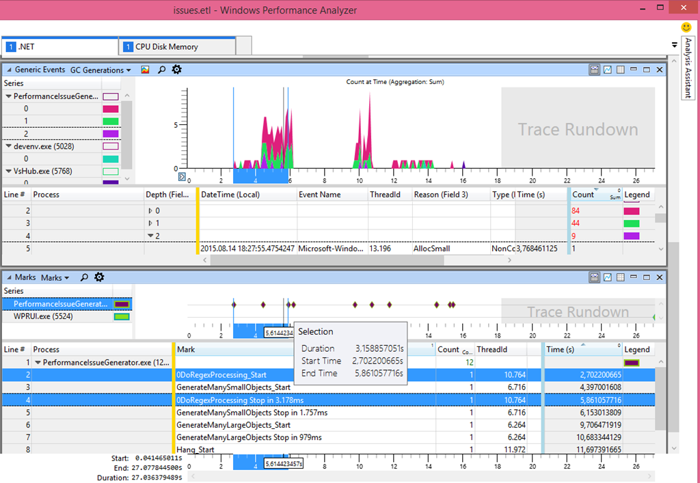Maximize the Generic Events panel
Viewport: 700px width, 483px height.
(646, 70)
